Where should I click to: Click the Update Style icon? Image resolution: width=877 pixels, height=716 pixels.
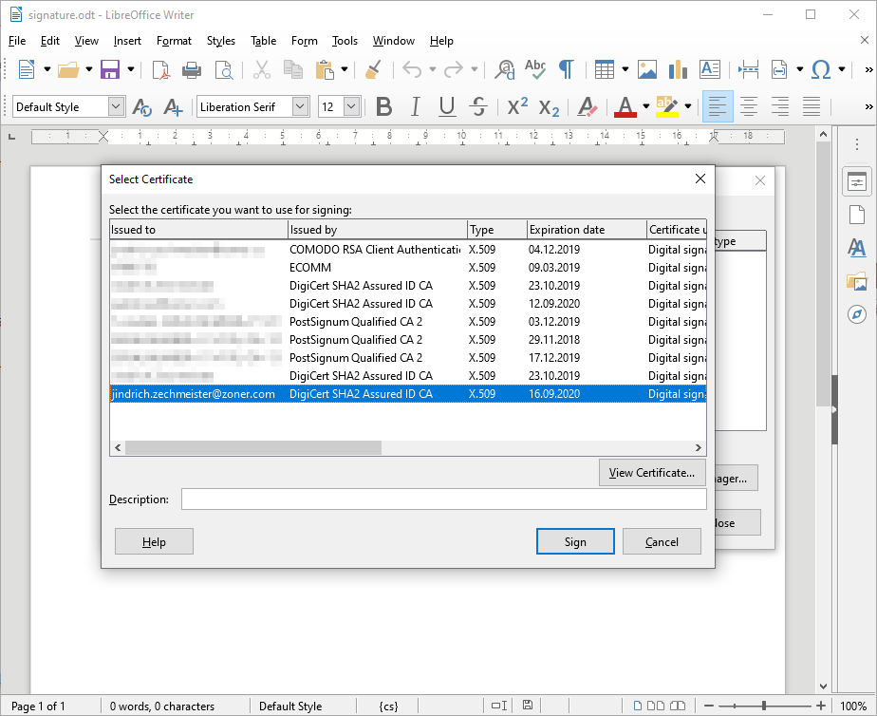click(142, 107)
